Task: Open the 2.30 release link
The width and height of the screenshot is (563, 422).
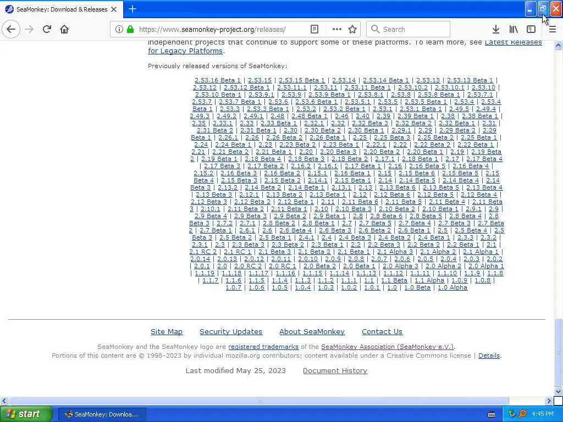Action: pyautogui.click(x=290, y=130)
